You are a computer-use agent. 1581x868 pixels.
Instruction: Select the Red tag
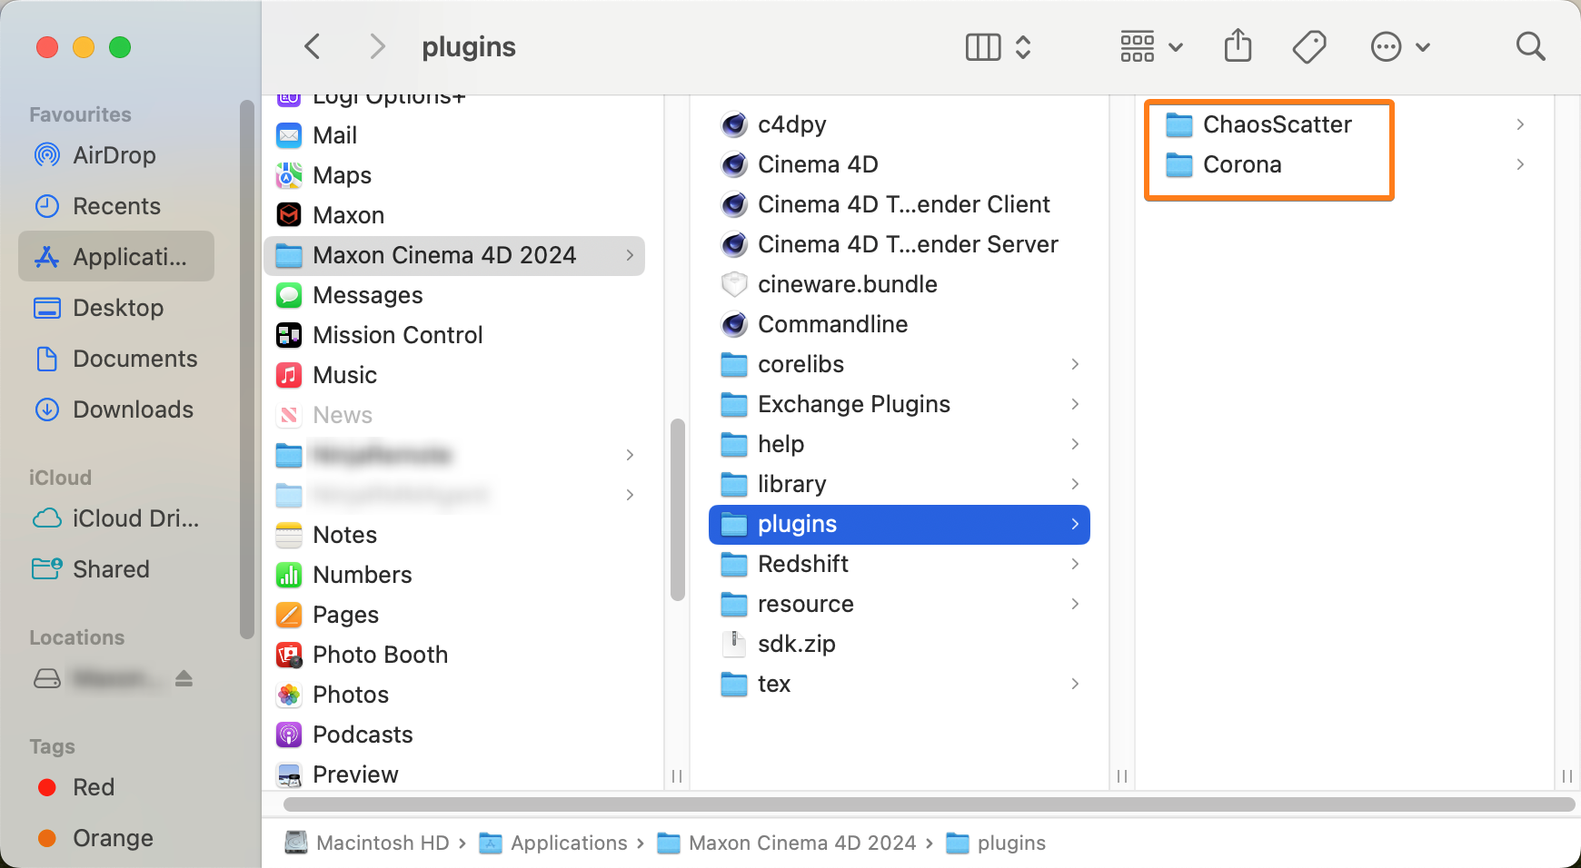pyautogui.click(x=116, y=787)
